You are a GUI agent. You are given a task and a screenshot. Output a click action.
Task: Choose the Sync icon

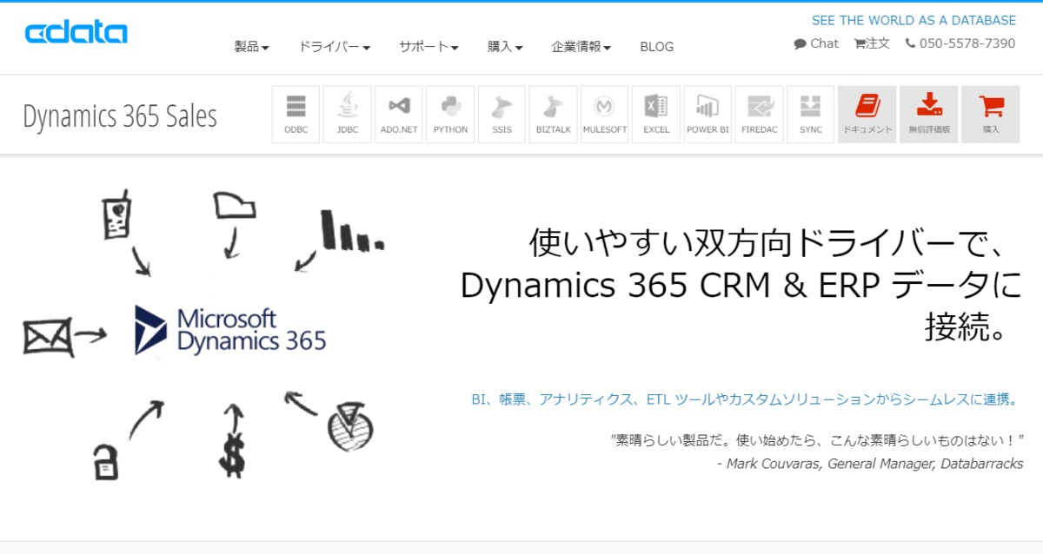[x=811, y=114]
